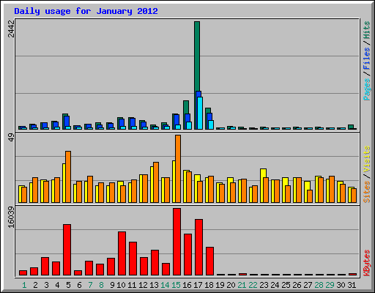Click the green day 14 label
Image resolution: width=375 pixels, height=293 pixels.
click(165, 285)
